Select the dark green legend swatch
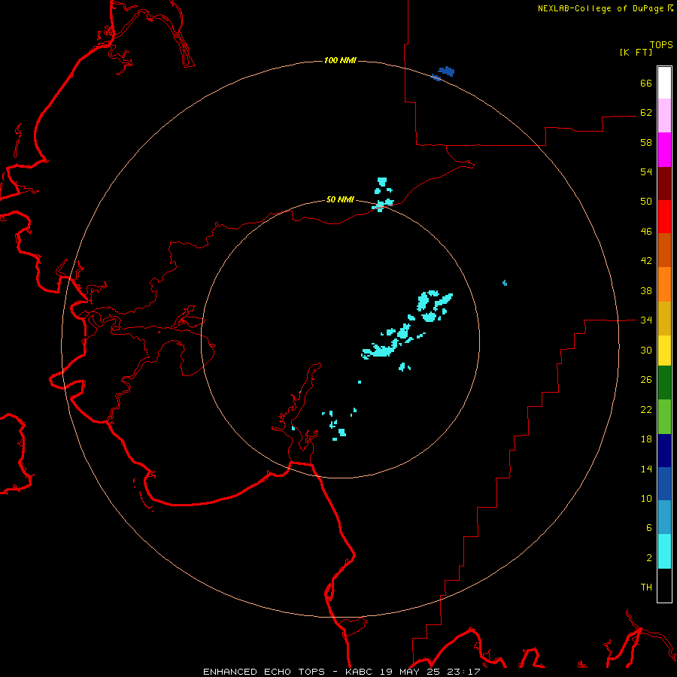 tap(664, 383)
